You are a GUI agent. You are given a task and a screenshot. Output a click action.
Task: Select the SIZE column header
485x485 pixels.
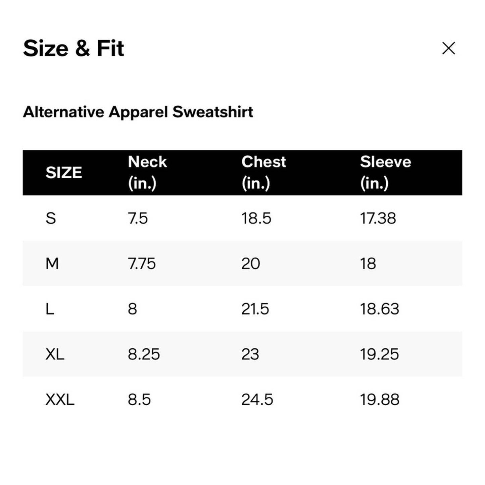(64, 173)
